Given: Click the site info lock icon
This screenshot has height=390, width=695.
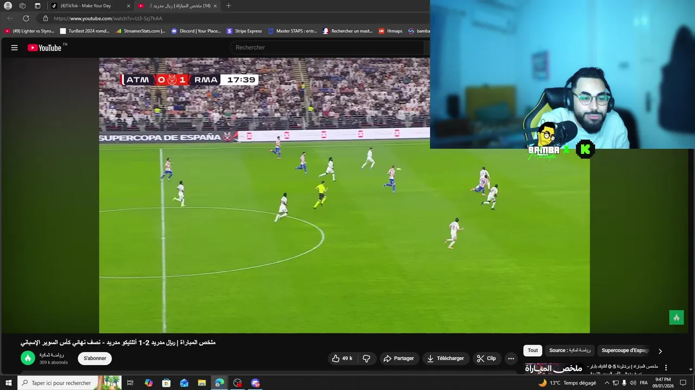Looking at the screenshot, I should (x=46, y=18).
